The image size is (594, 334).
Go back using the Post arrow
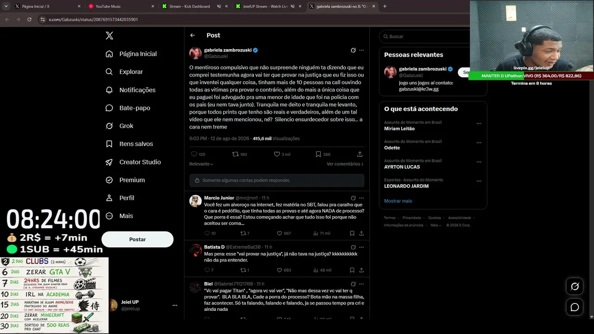pos(193,35)
